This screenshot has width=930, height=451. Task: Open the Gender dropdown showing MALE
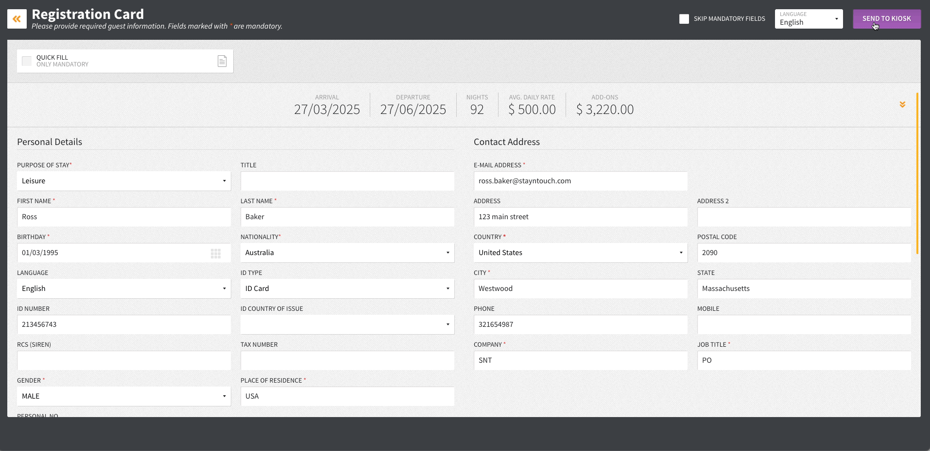coord(124,396)
